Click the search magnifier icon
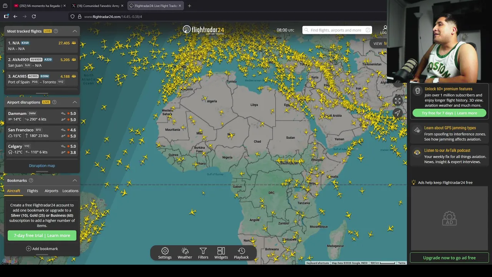This screenshot has height=277, width=492. click(306, 30)
